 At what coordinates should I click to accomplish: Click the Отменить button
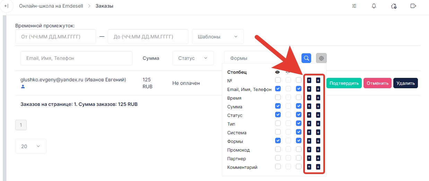pyautogui.click(x=377, y=83)
